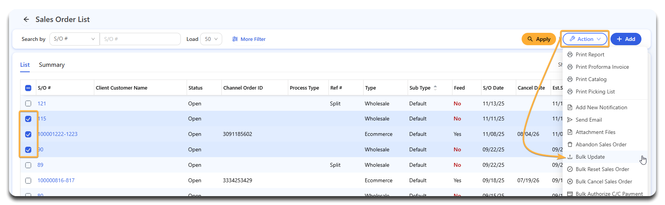Image resolution: width=665 pixels, height=205 pixels.
Task: Open the Search by S/O # dropdown
Action: (74, 39)
